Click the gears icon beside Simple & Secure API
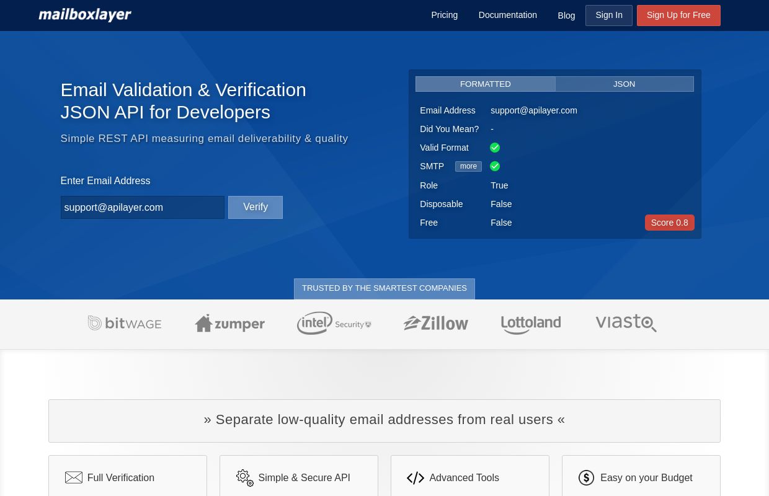The height and width of the screenshot is (496, 769). click(x=245, y=477)
